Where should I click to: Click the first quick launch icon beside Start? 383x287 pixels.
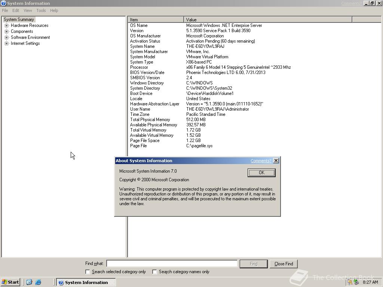(29, 282)
